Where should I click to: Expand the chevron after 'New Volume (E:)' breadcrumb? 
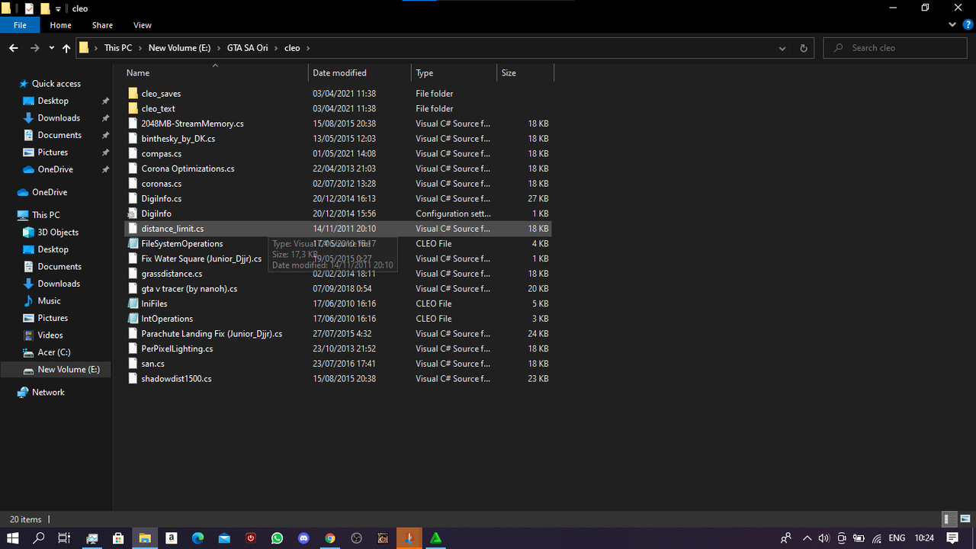point(219,48)
